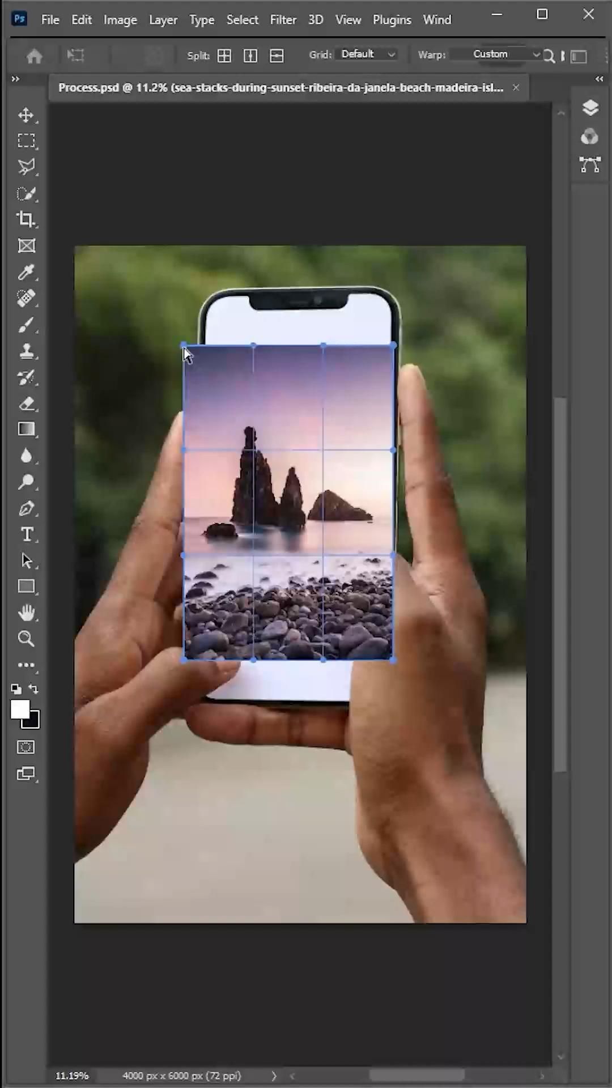Open the Edit Toolbar three-dots menu
The width and height of the screenshot is (612, 1088).
click(26, 665)
